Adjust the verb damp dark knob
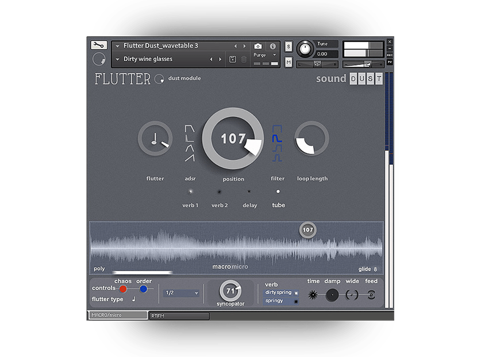 tap(332, 295)
